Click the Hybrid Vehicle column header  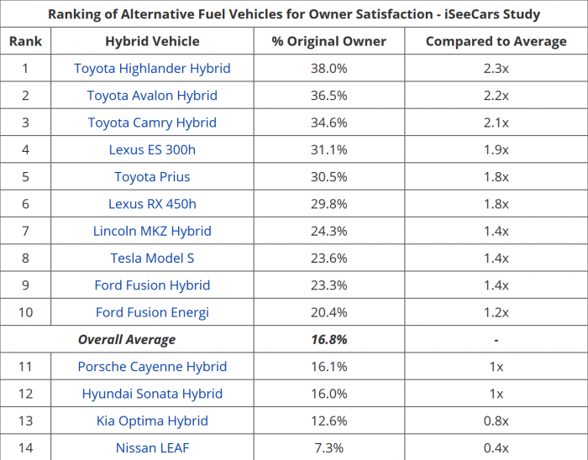pos(152,41)
